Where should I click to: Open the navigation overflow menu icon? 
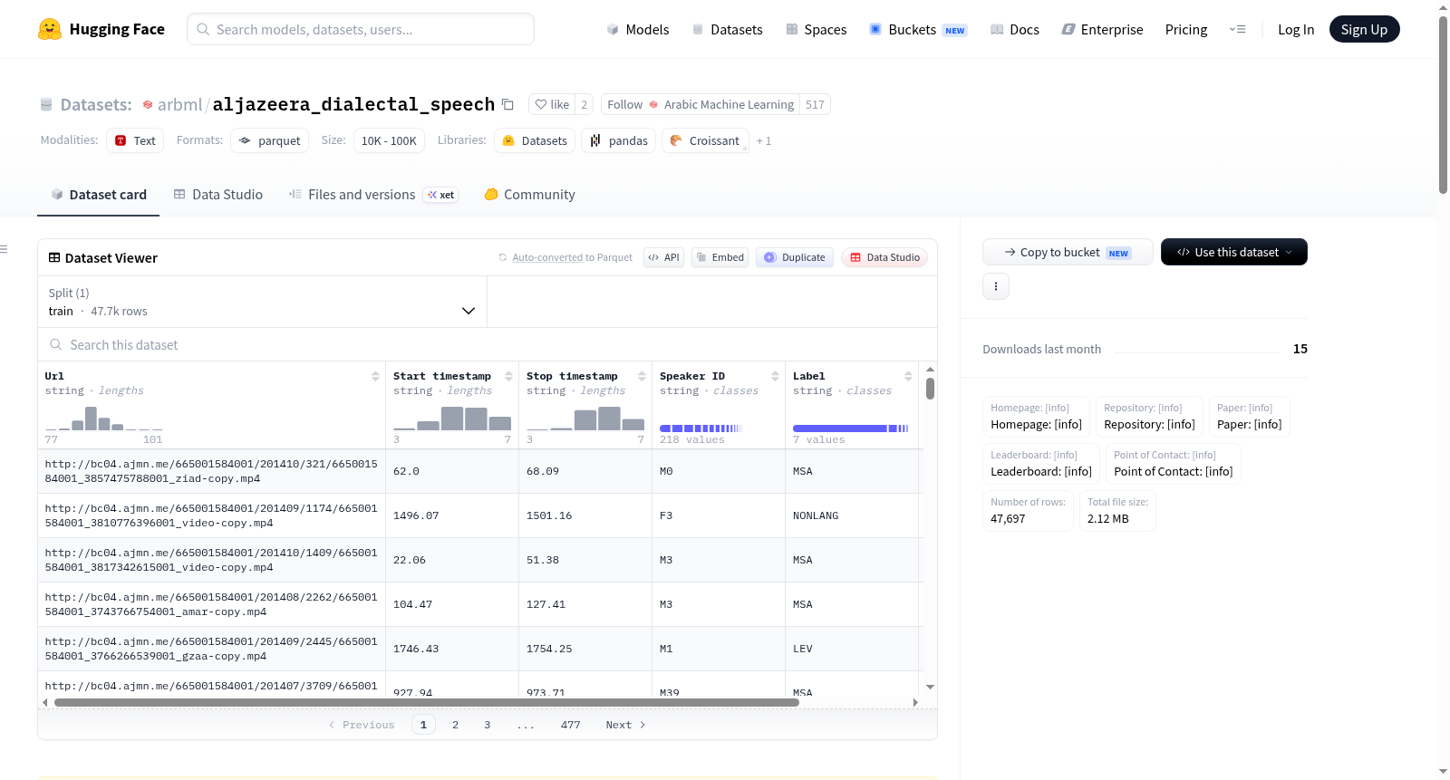point(1237,29)
